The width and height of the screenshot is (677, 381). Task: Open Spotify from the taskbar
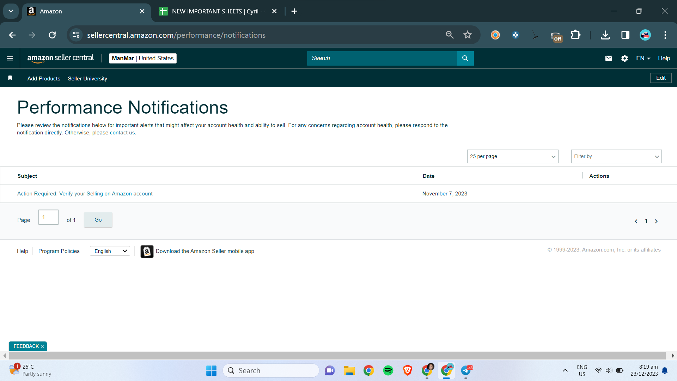pyautogui.click(x=388, y=370)
